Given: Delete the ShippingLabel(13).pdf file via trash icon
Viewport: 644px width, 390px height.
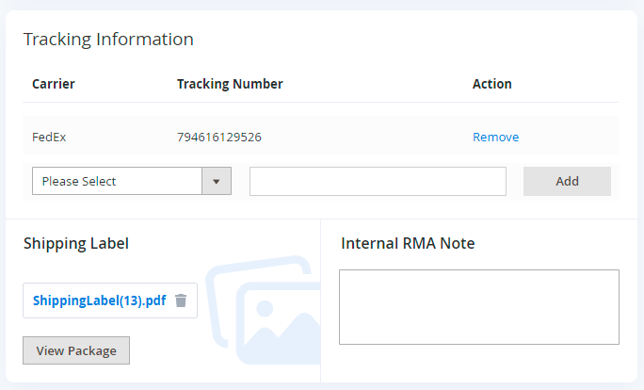Looking at the screenshot, I should tap(181, 301).
